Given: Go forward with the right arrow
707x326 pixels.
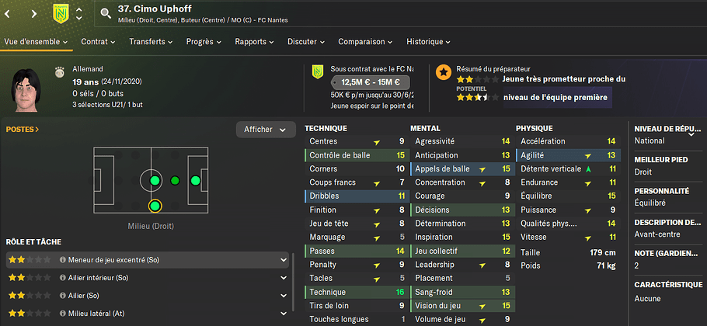Looking at the screenshot, I should pyautogui.click(x=34, y=13).
